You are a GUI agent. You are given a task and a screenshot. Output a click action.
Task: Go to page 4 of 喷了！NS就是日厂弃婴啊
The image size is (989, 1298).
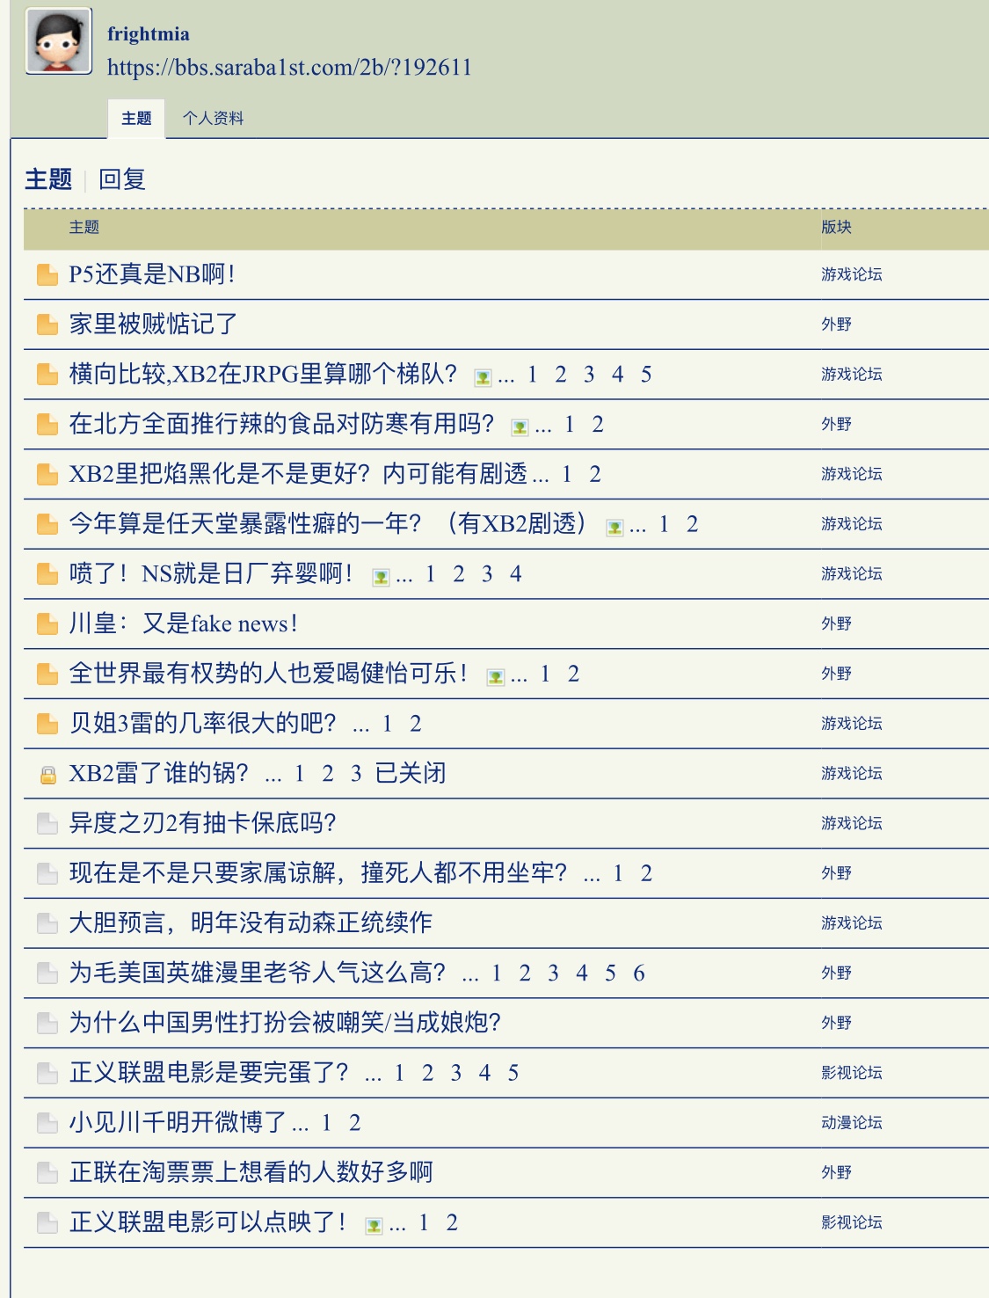pyautogui.click(x=516, y=574)
